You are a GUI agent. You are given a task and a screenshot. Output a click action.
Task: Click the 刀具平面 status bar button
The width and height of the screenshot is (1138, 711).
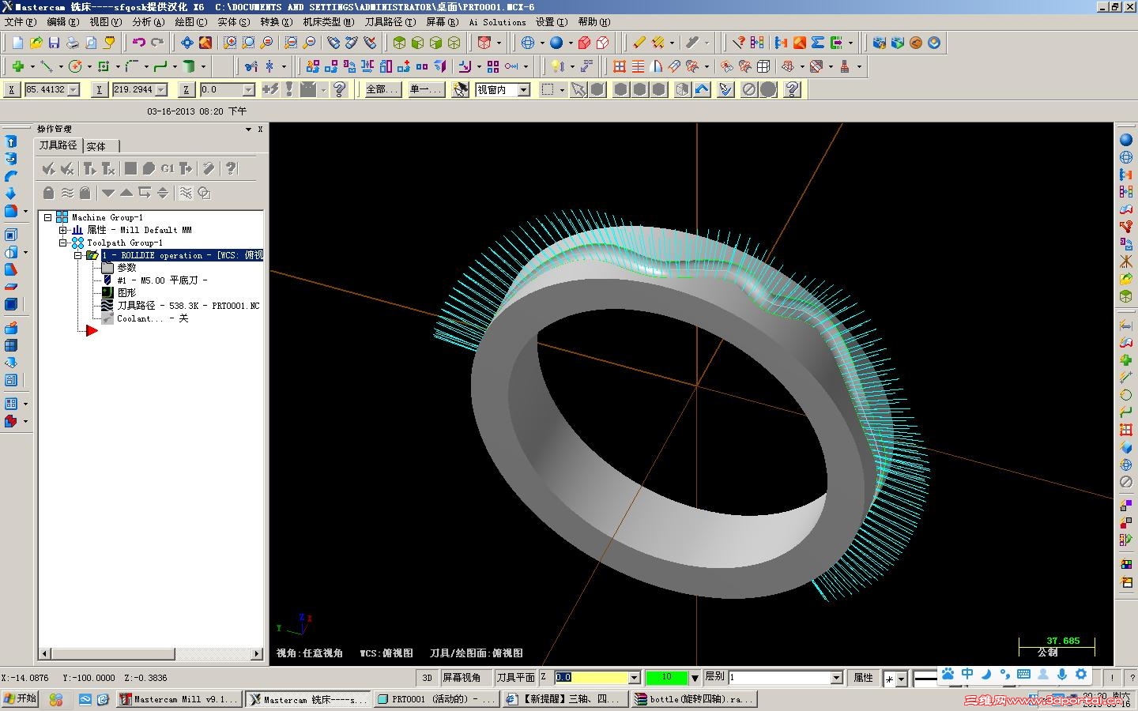515,677
